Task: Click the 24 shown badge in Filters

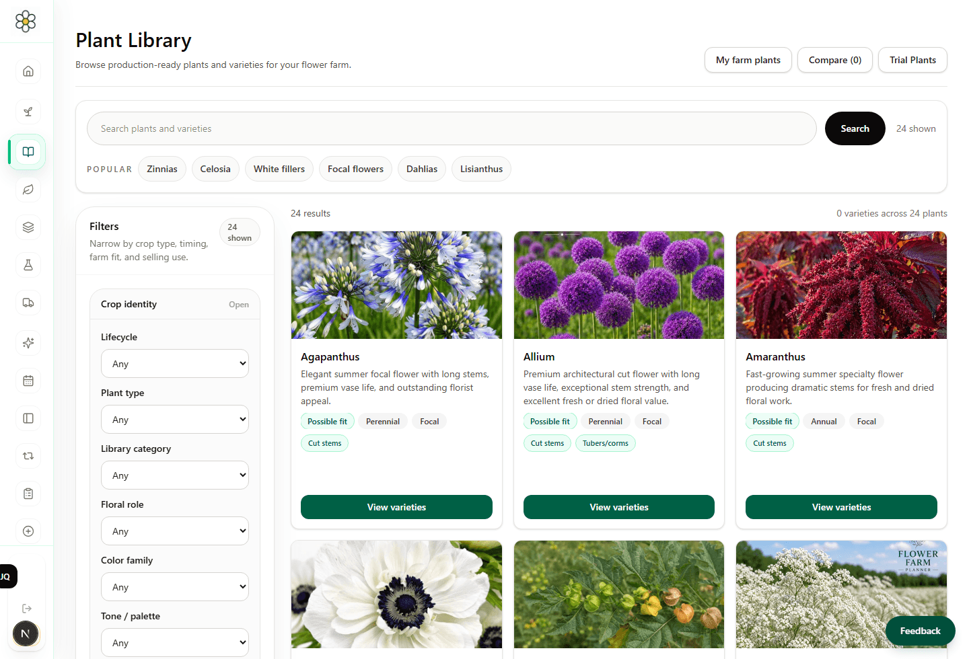Action: (240, 232)
